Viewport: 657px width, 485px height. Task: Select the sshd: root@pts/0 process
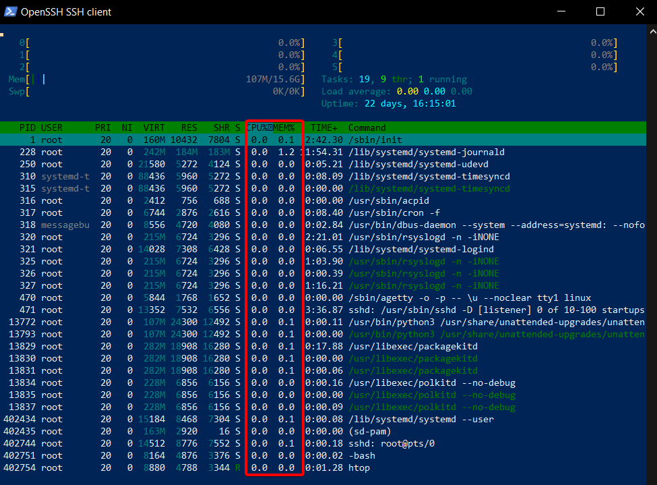click(323, 443)
